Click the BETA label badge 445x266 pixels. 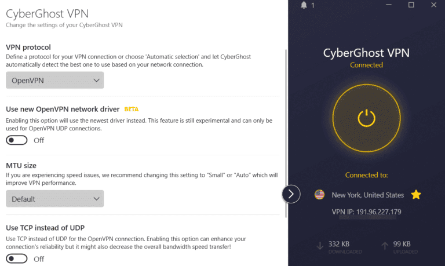tap(132, 109)
